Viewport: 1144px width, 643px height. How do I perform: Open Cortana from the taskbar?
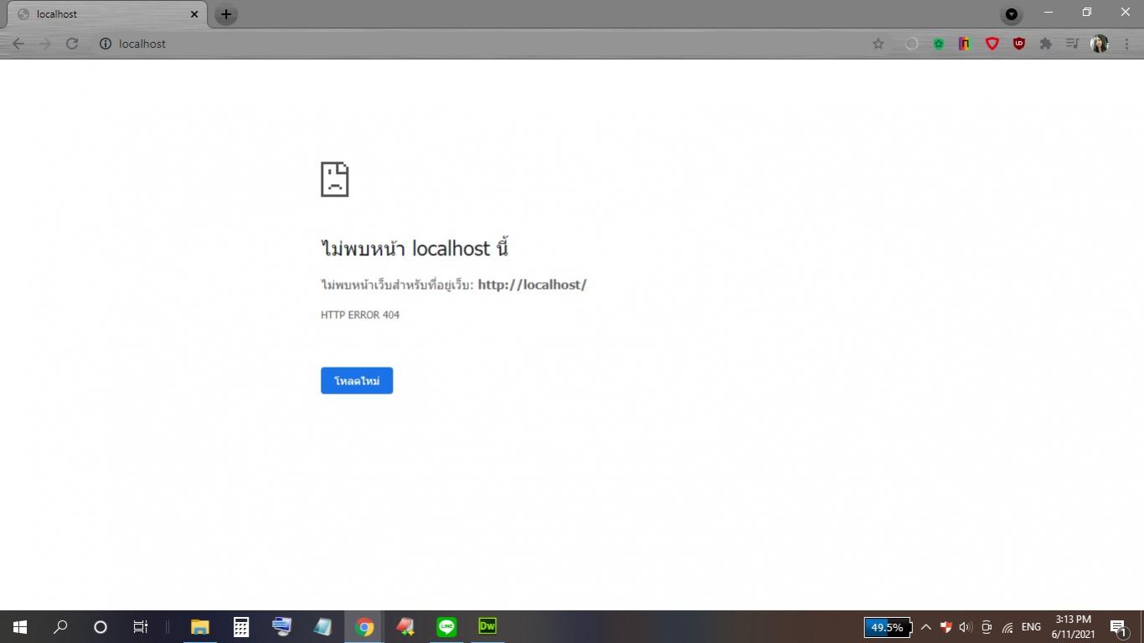[x=100, y=626]
